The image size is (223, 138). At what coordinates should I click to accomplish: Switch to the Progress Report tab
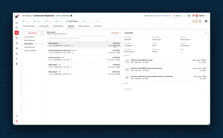(x=58, y=26)
